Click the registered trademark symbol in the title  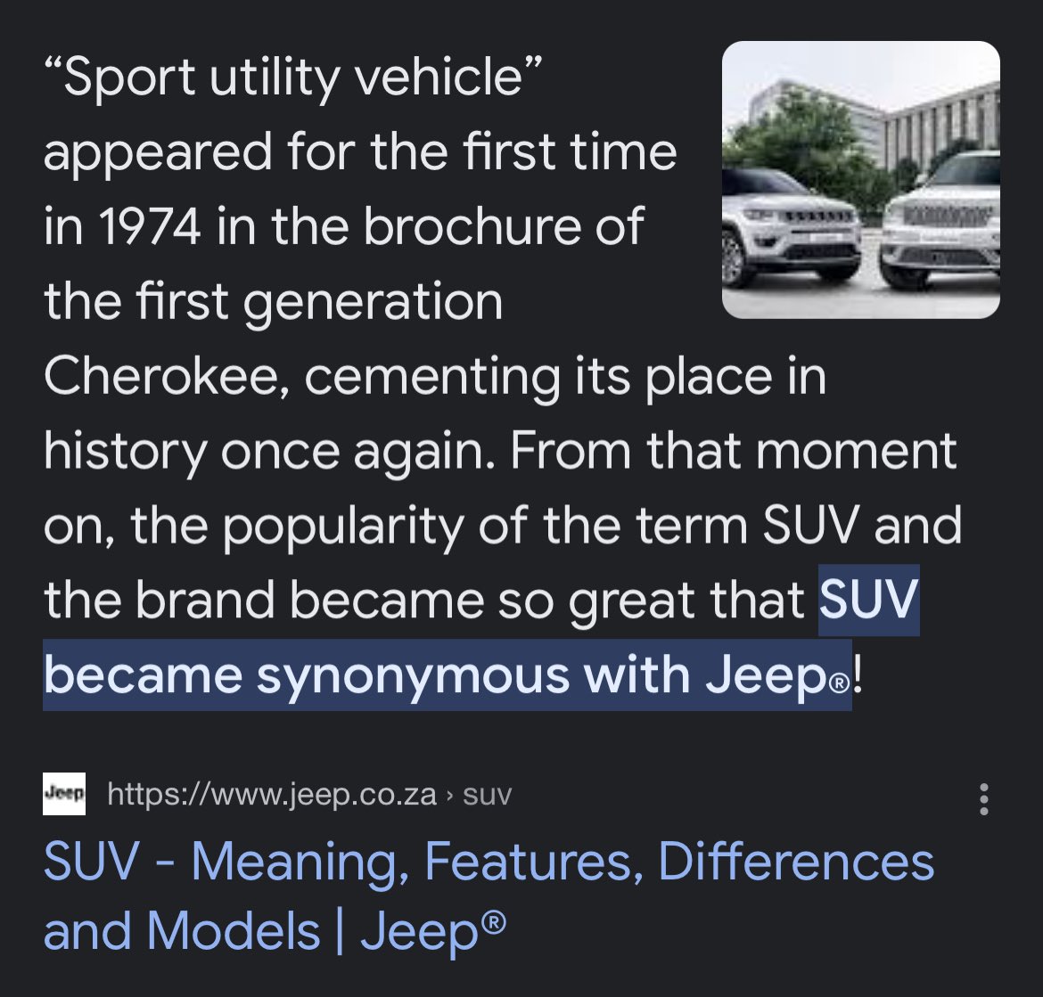[x=493, y=922]
